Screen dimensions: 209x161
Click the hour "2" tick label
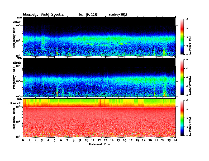point(36,140)
